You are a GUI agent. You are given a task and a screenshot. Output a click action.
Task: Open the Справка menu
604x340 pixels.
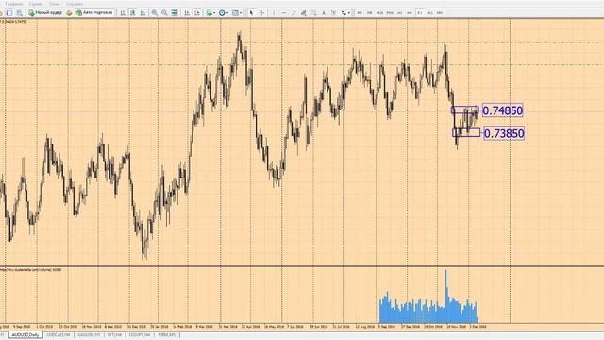click(x=75, y=4)
